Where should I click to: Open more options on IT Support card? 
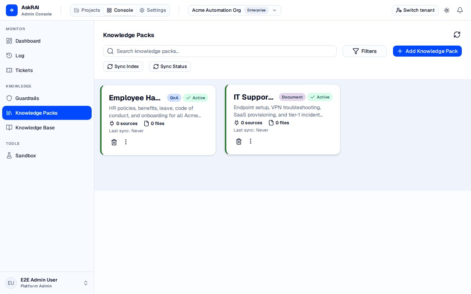251,141
